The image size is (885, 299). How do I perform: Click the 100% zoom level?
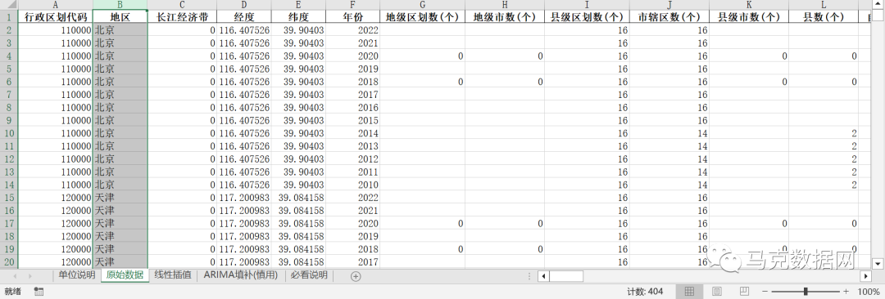pos(868,292)
